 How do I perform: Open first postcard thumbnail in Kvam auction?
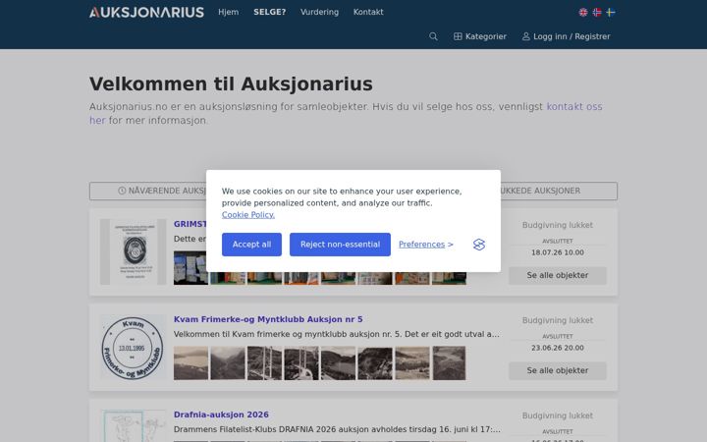190,363
